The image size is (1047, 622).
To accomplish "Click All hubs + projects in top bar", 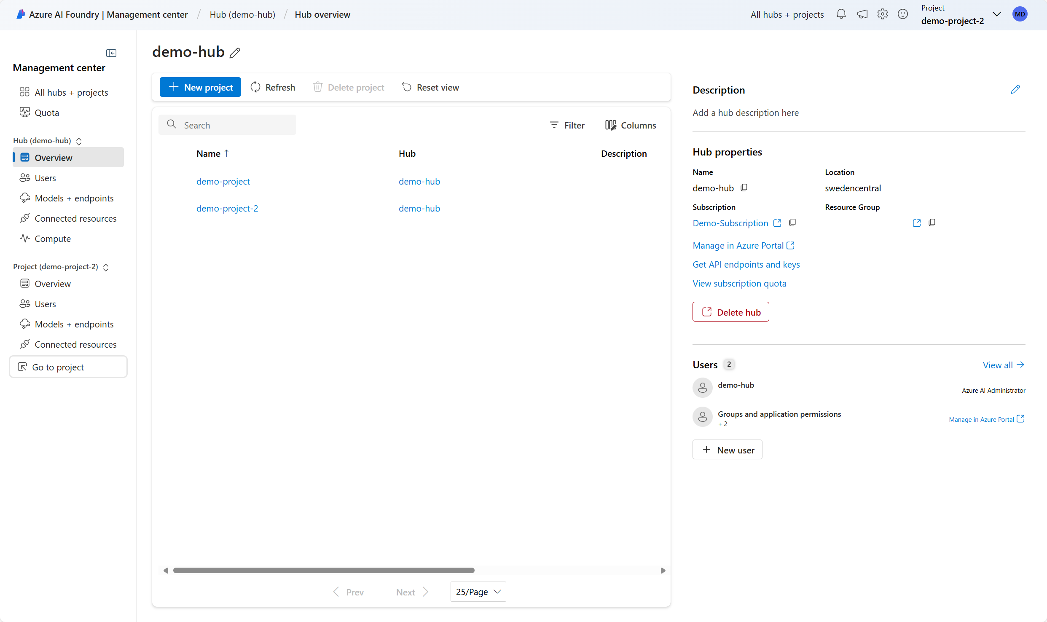I will point(787,14).
